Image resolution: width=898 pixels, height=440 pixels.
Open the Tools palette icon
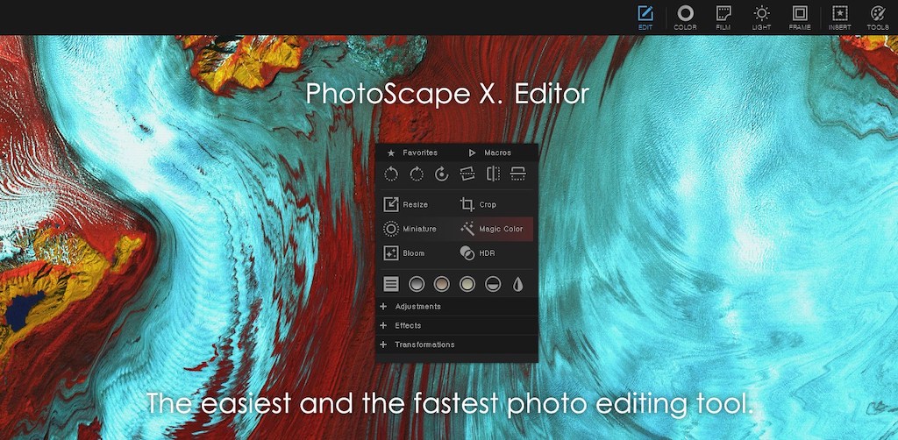pos(877,17)
